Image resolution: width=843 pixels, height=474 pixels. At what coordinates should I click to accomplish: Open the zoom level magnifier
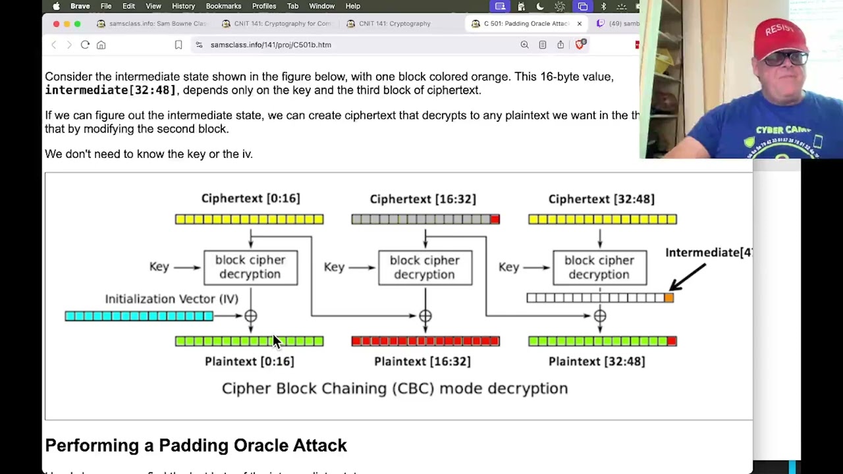(524, 45)
